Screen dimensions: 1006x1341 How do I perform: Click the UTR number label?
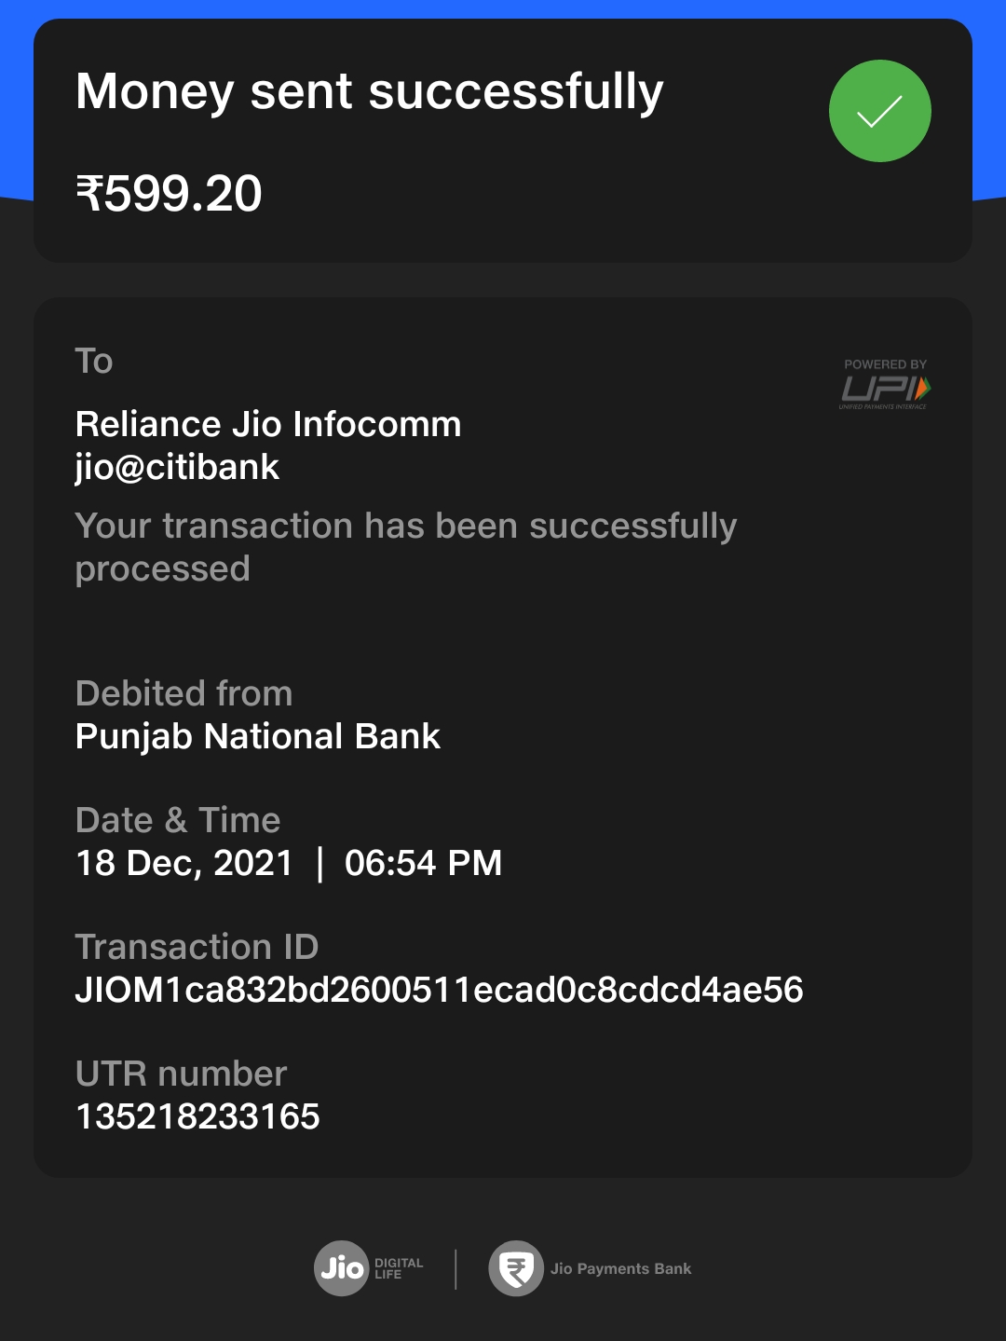(181, 1074)
